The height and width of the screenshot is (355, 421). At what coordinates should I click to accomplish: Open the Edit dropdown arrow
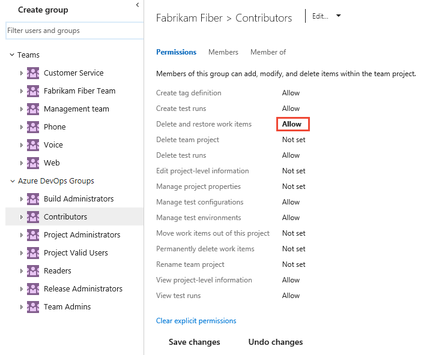point(339,16)
